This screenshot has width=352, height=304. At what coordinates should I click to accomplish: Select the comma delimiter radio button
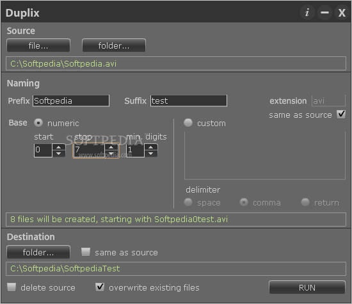point(244,202)
